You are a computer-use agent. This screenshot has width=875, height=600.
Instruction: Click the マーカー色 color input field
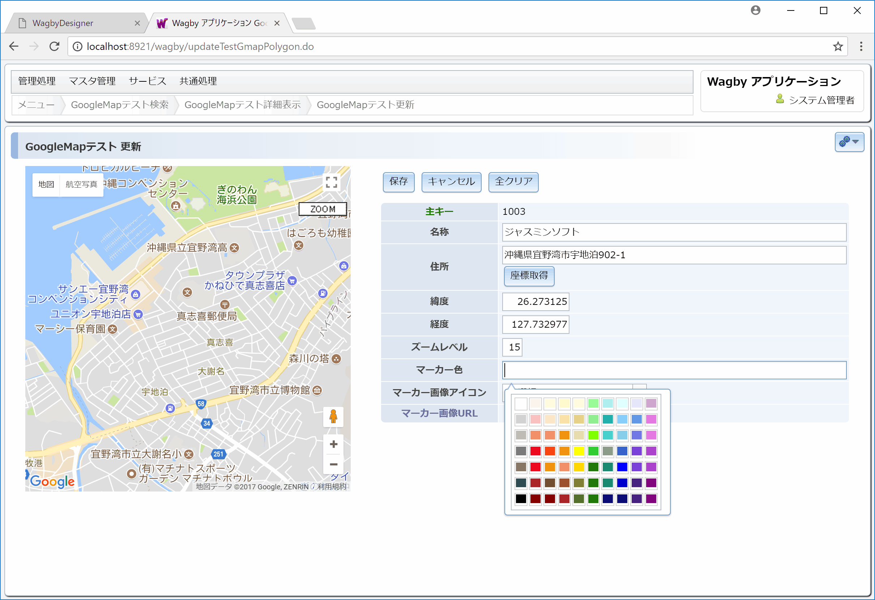point(674,370)
